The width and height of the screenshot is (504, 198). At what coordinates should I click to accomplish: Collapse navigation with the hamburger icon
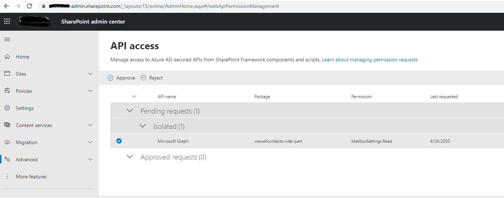(x=7, y=39)
